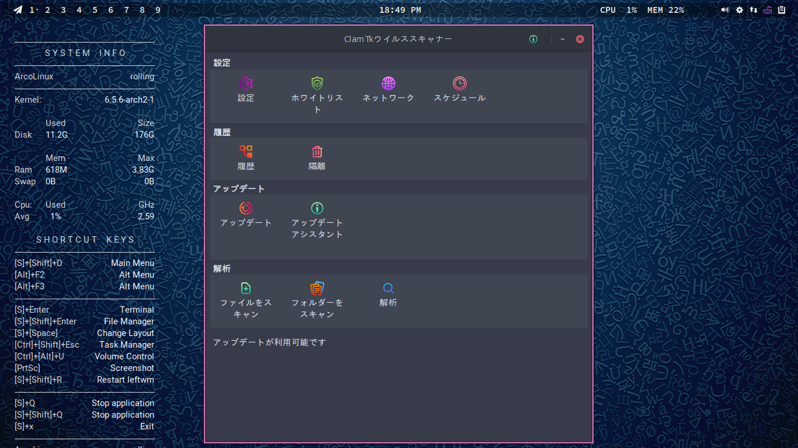Click the アップデートが利用可能です status message
The width and height of the screenshot is (798, 448).
[x=270, y=342]
